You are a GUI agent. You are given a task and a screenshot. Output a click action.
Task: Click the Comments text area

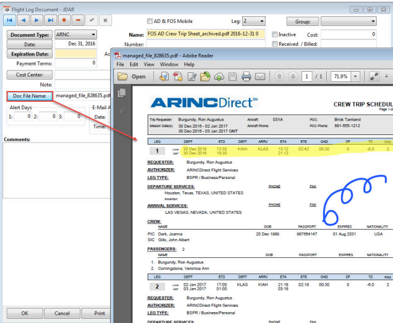coord(57,171)
